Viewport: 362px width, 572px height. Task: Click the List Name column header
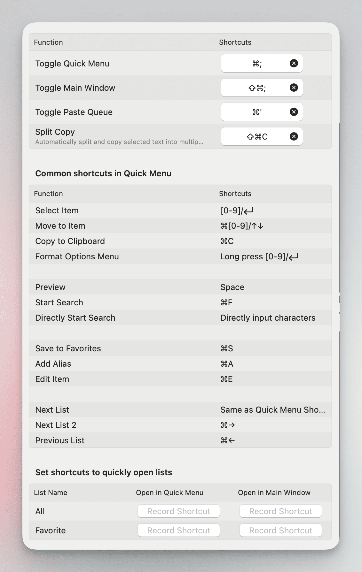coord(51,493)
